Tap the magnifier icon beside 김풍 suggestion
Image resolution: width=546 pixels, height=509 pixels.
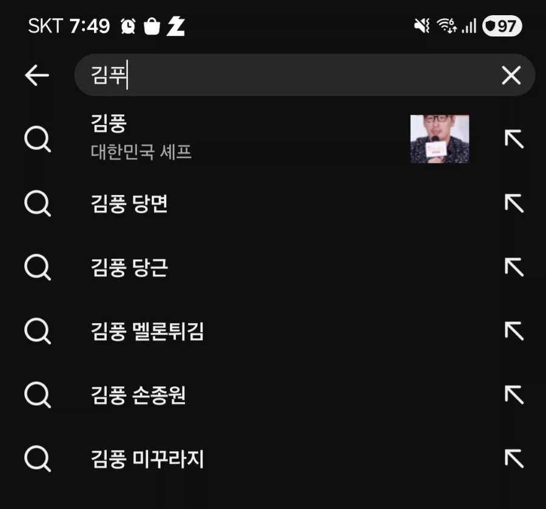[x=39, y=140]
